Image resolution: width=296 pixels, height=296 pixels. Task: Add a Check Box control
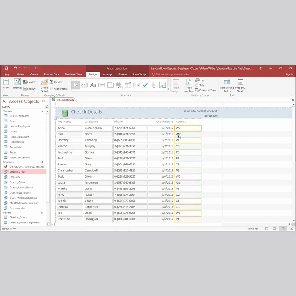coord(145,85)
